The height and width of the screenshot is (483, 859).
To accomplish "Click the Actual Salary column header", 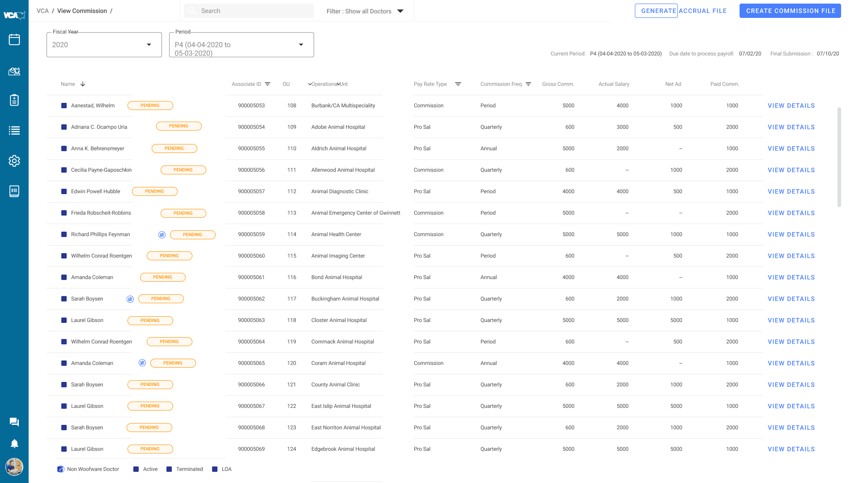I will [614, 84].
